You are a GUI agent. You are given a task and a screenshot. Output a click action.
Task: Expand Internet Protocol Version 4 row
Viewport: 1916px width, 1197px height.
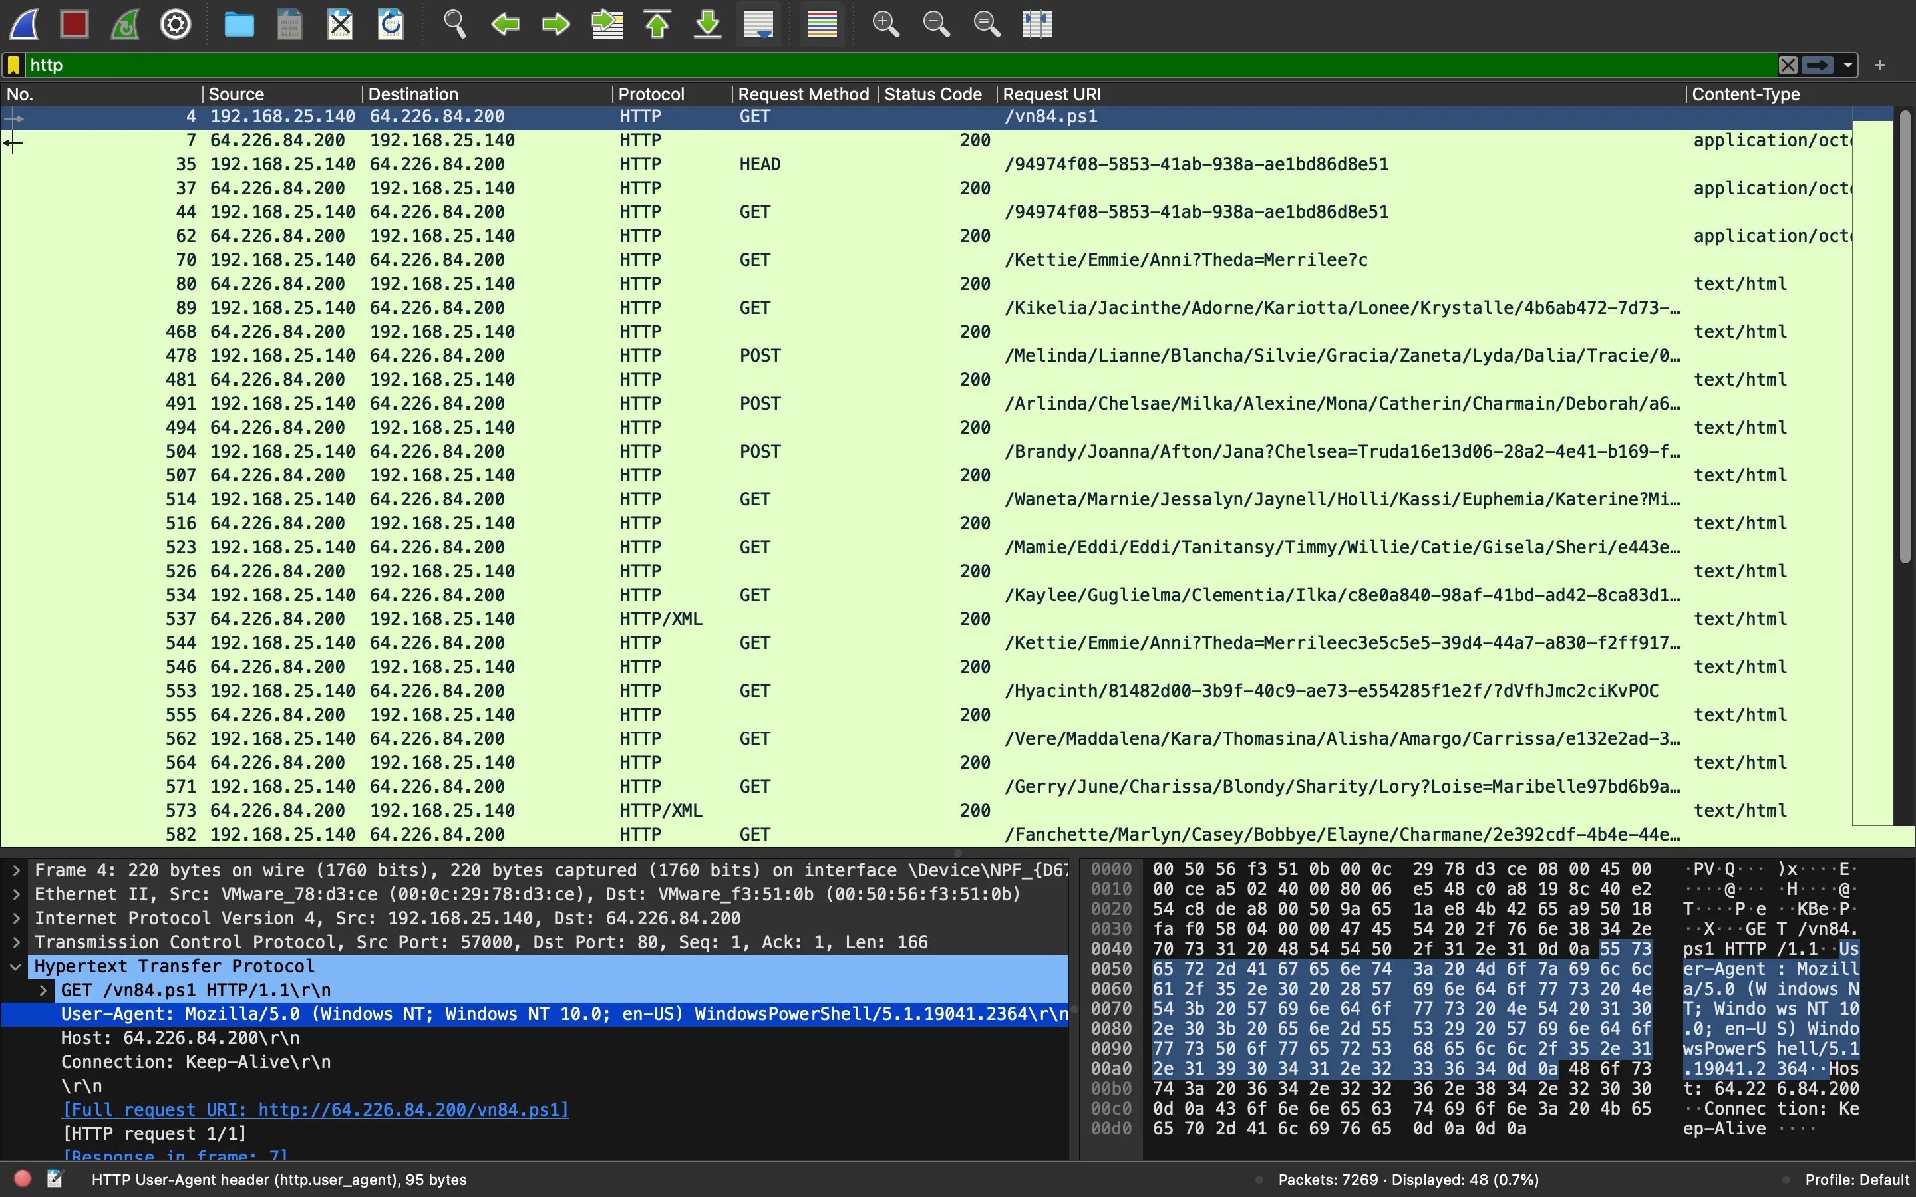pos(16,918)
